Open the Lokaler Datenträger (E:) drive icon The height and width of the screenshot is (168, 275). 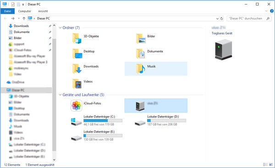76,138
